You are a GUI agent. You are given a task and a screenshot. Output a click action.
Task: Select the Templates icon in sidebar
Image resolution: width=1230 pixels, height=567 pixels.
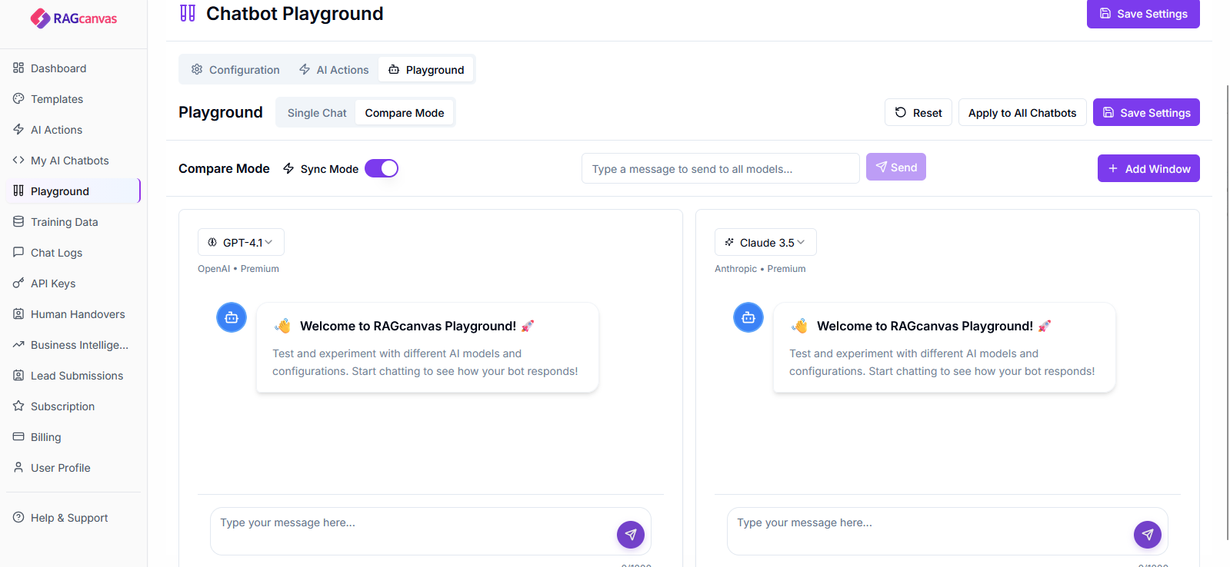pyautogui.click(x=18, y=98)
